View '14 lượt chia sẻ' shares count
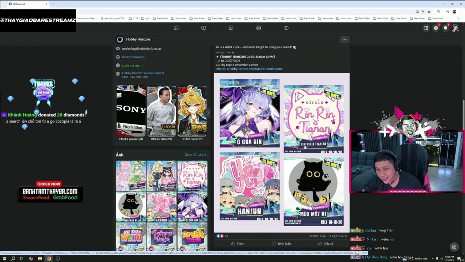 pos(337,236)
